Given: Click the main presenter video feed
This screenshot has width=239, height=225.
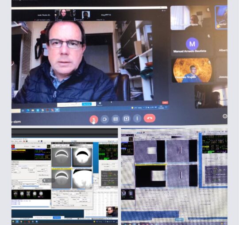Looking at the screenshot, I should coord(82,61).
